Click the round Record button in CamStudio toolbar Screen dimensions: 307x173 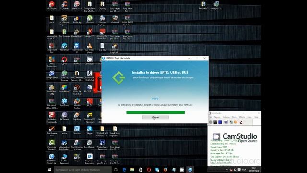point(211,122)
